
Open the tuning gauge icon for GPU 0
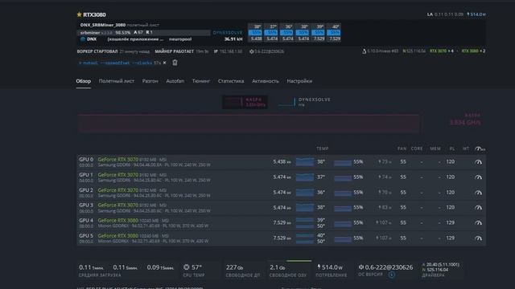(478, 162)
